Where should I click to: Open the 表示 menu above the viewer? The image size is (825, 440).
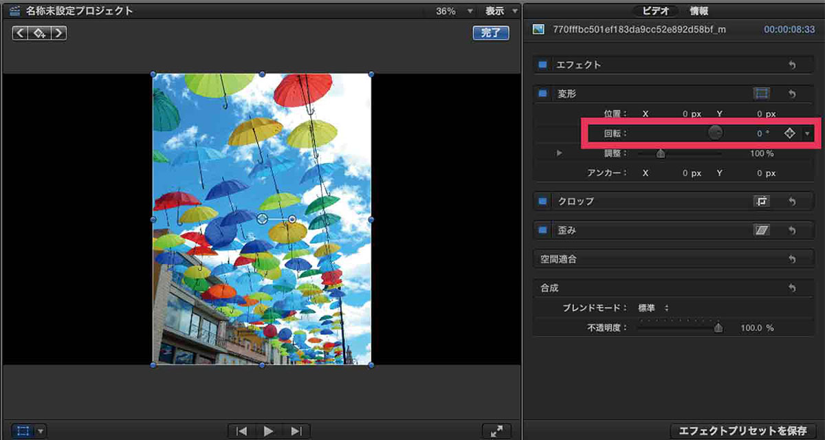(500, 11)
